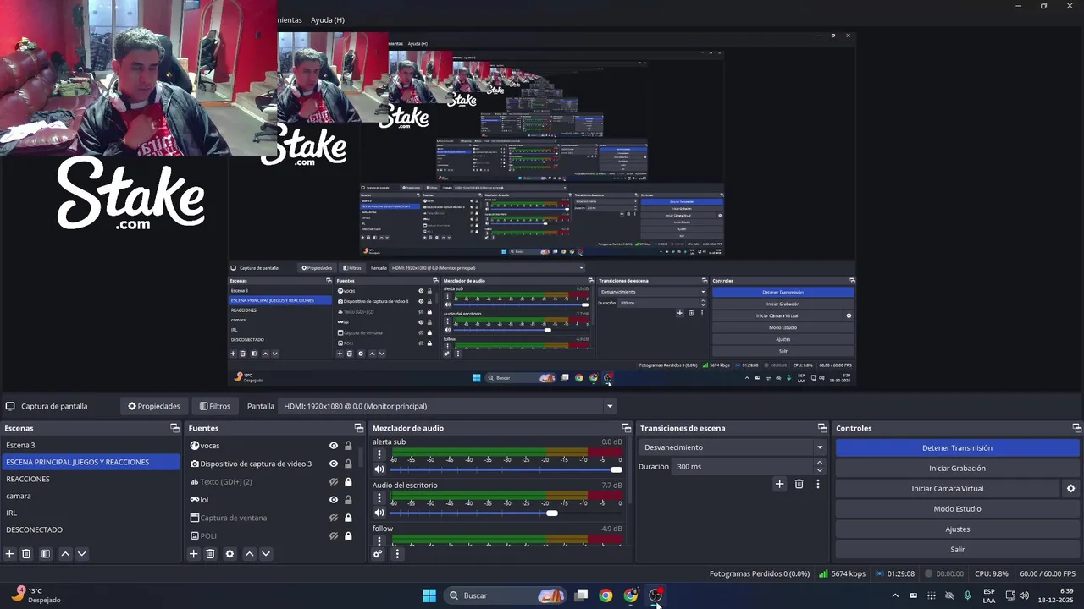Viewport: 1084px width, 609px height.
Task: Show hidden system tray icons chevron
Action: [895, 595]
